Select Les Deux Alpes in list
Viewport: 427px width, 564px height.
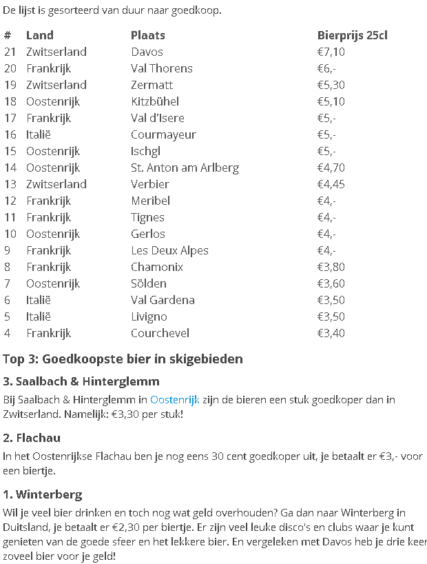click(x=169, y=250)
